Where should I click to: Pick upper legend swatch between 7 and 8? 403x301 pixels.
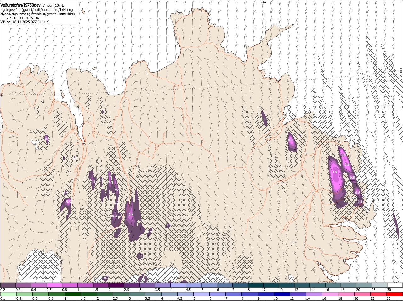click(x=240, y=285)
